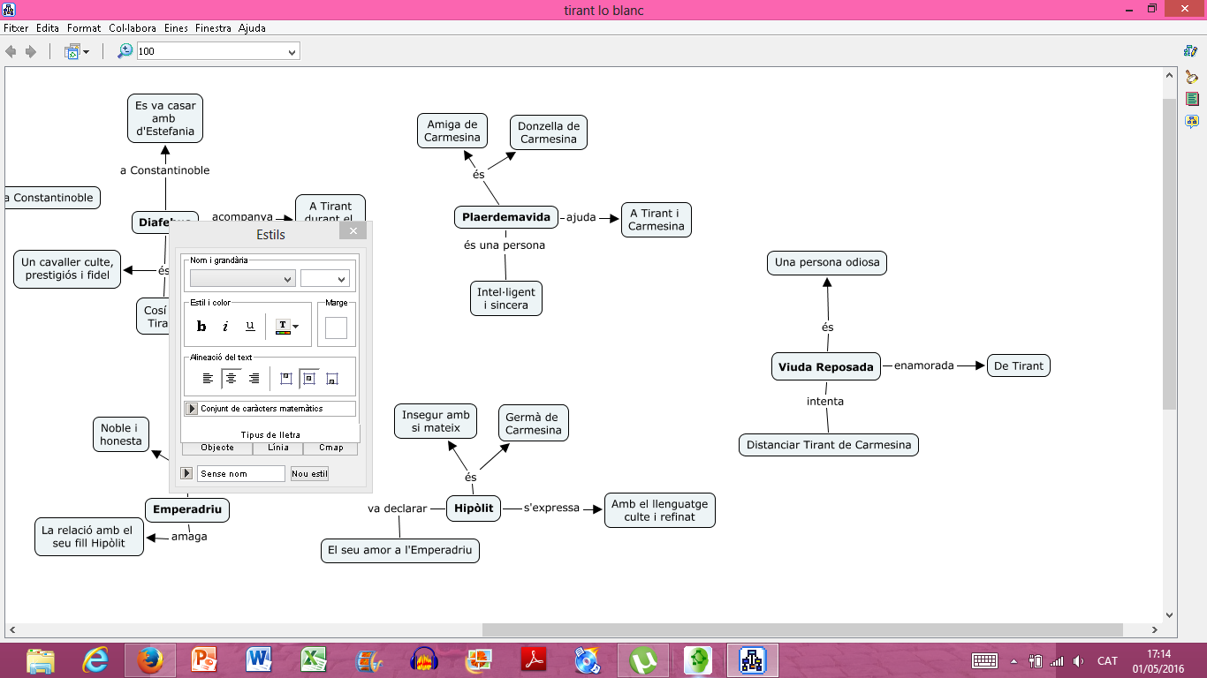1207x678 pixels.
Task: Click the 'Una persona odiosa' node
Action: pos(827,262)
